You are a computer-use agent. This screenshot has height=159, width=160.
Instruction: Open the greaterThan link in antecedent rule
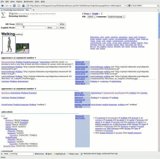pyautogui.click(x=9, y=146)
